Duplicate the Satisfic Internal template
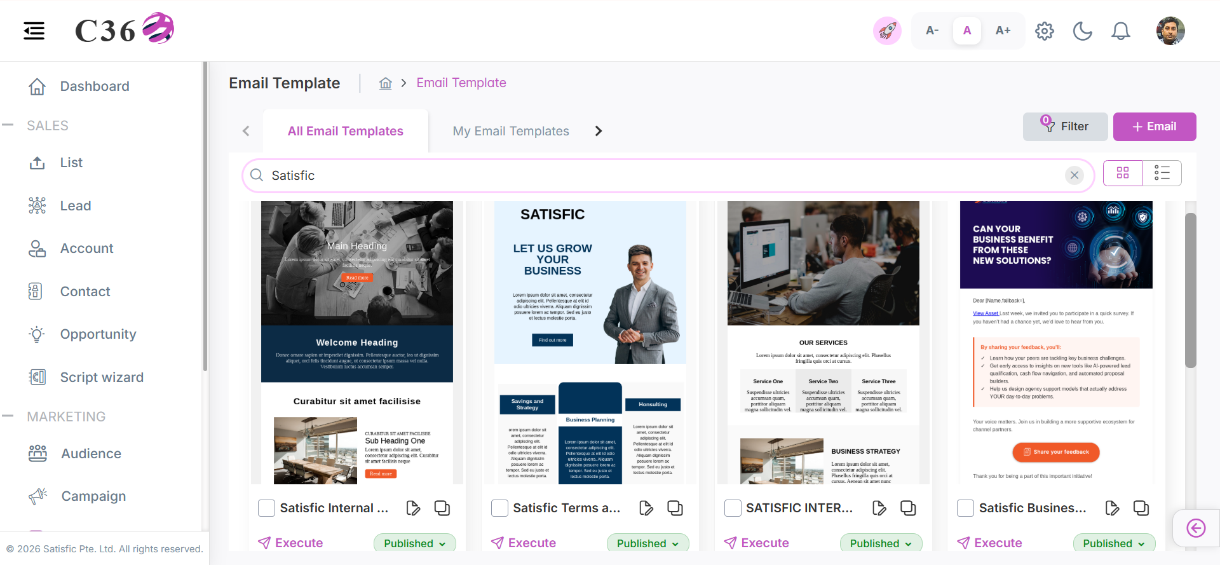Image resolution: width=1220 pixels, height=565 pixels. (442, 508)
